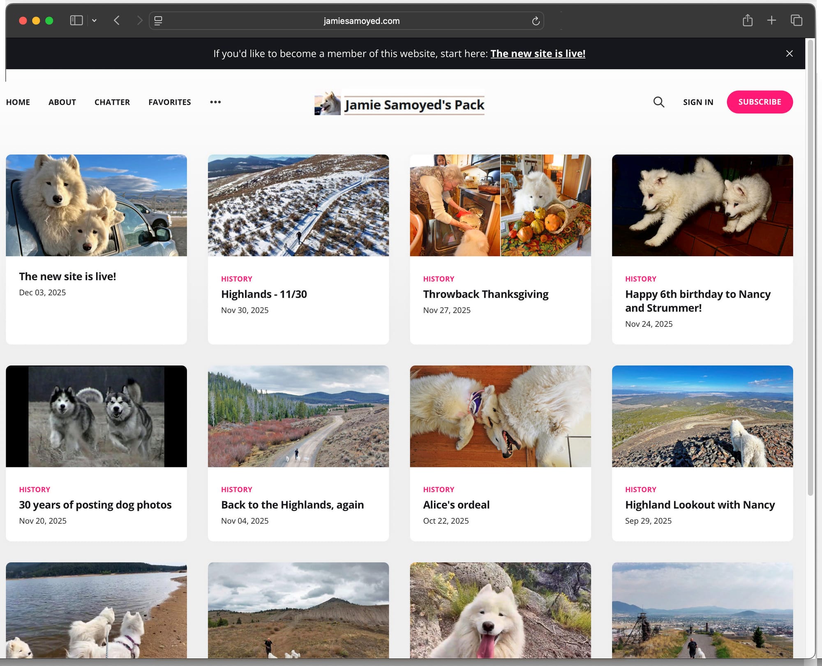Viewport: 822px width, 666px height.
Task: Show tab overview icon
Action: click(x=796, y=20)
